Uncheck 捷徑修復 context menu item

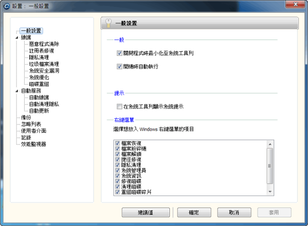pos(118,159)
